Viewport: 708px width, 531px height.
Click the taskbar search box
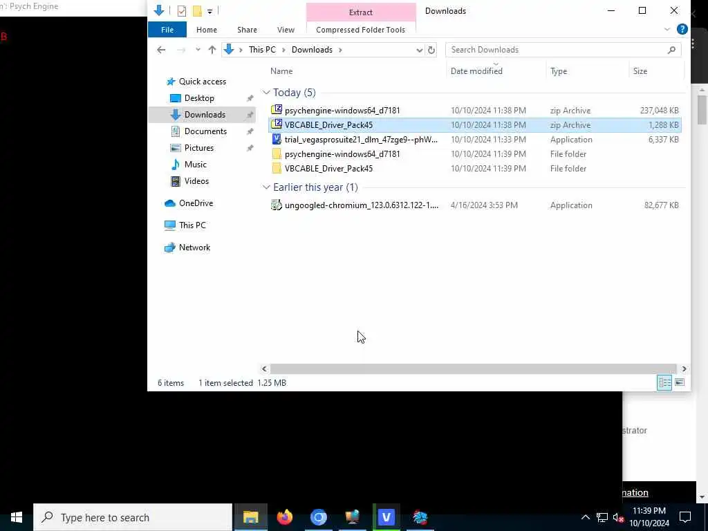[133, 517]
